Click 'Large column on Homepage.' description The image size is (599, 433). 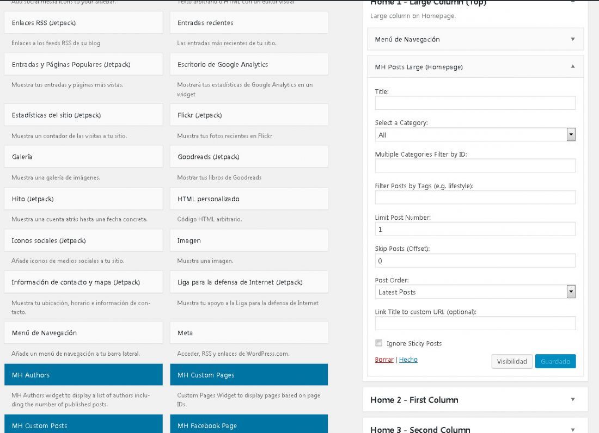click(x=413, y=16)
